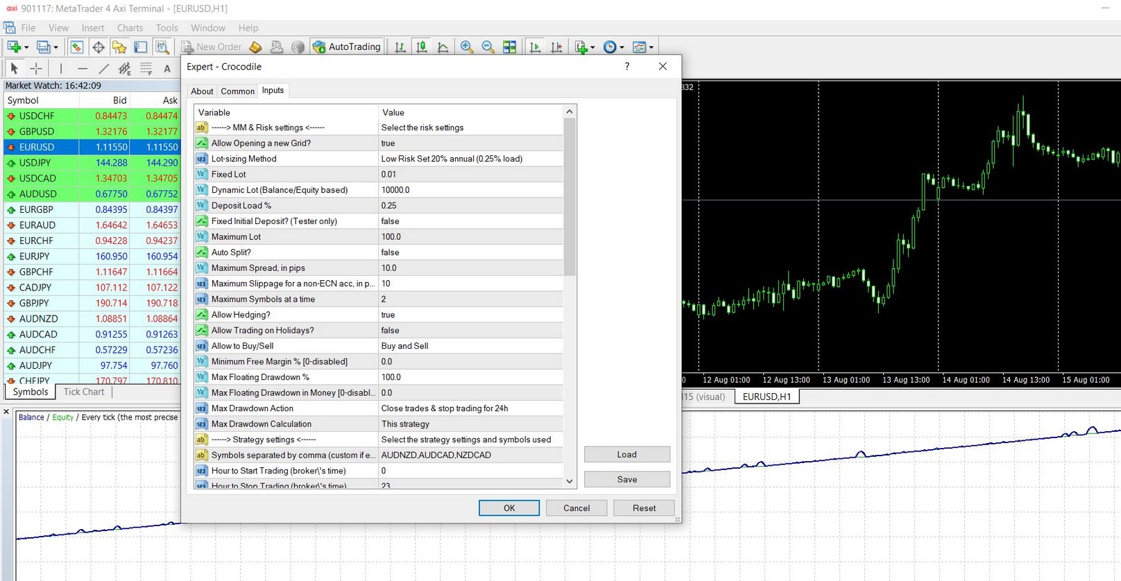
Task: Click the tile windows grid icon
Action: (x=510, y=47)
